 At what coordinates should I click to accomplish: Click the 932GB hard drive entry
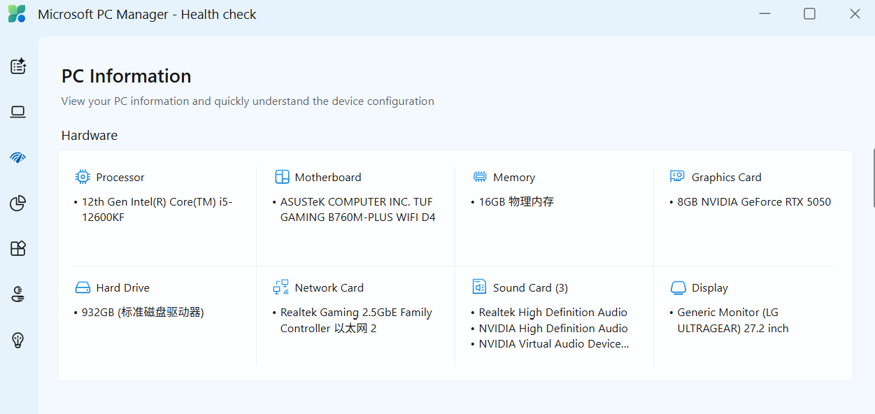point(143,313)
